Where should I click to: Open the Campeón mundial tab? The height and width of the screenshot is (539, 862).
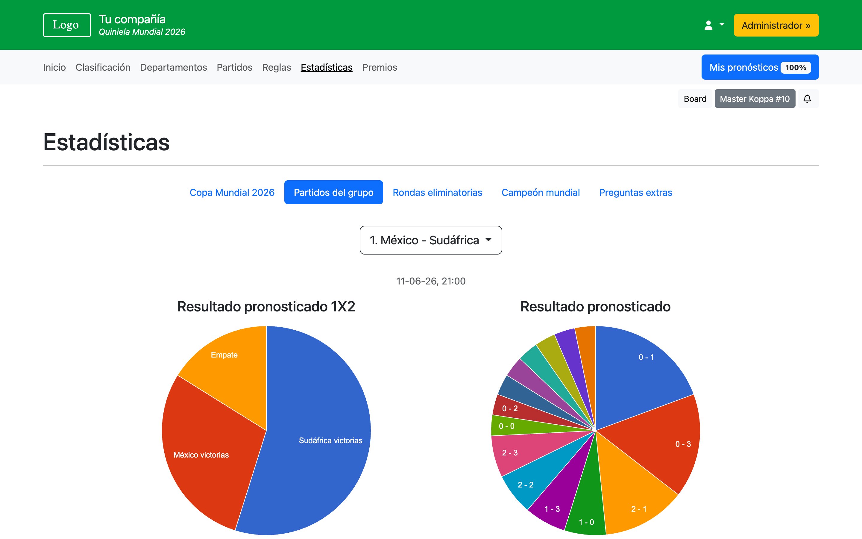point(540,193)
